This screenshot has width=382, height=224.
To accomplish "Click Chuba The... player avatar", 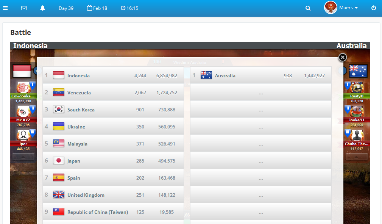I will pos(357,135).
